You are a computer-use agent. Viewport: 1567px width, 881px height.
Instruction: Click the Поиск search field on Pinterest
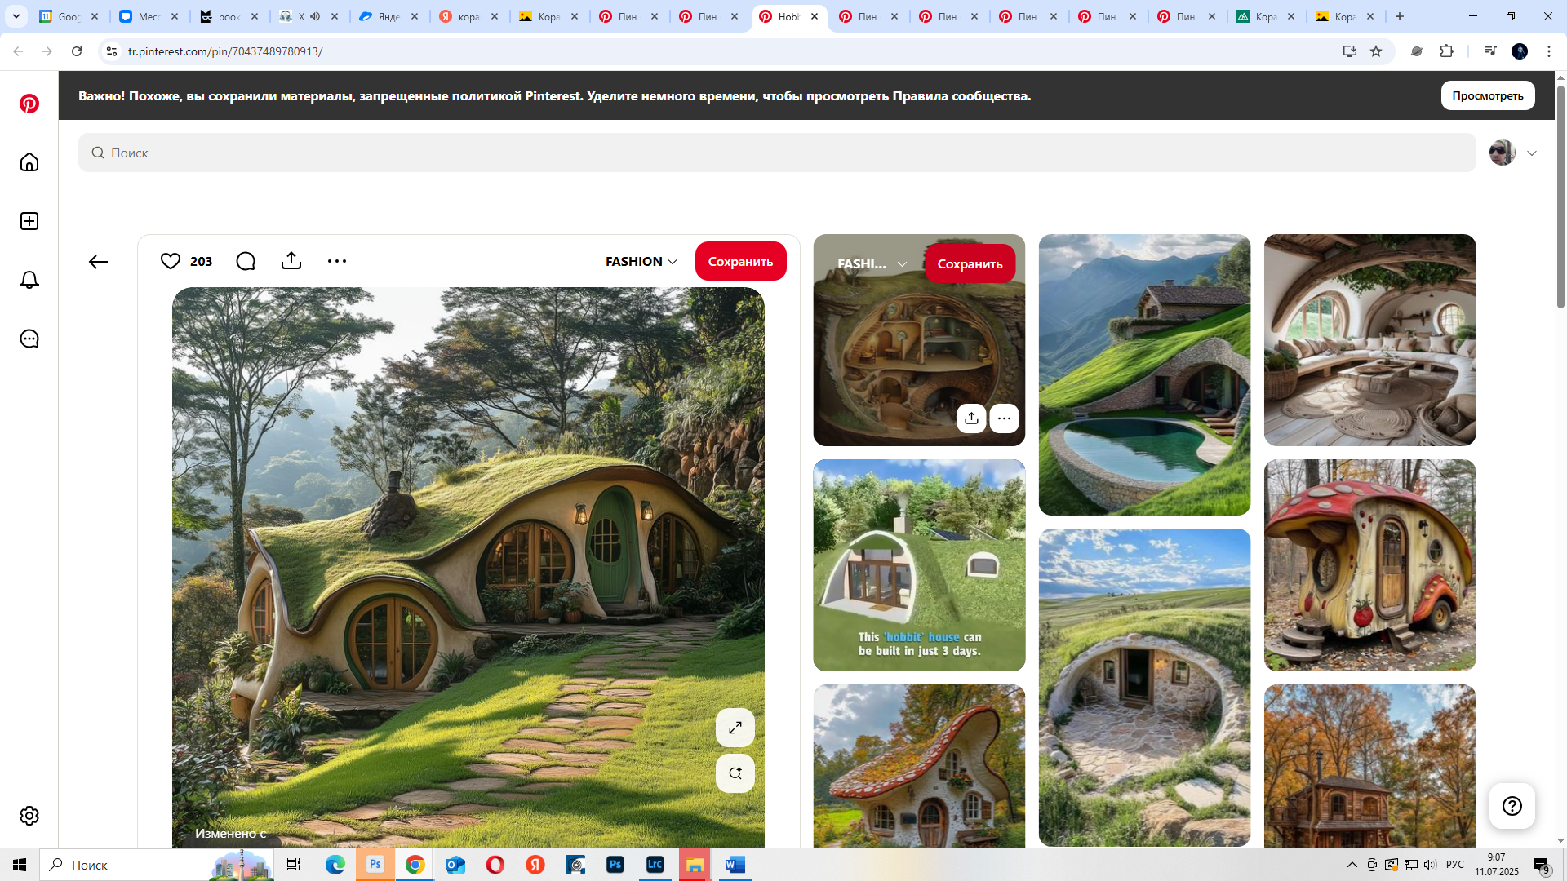tap(777, 153)
